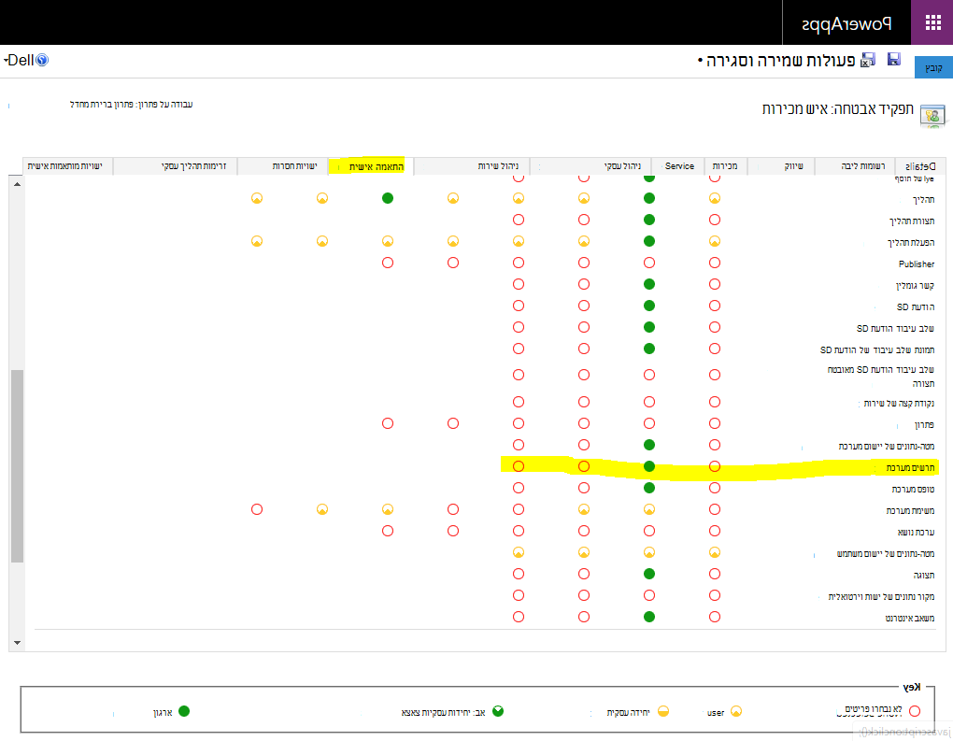
Task: Click the Publisher row label
Action: [917, 264]
